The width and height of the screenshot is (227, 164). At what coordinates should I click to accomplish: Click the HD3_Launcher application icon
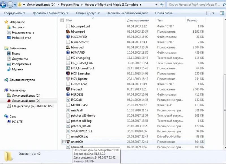(68, 73)
